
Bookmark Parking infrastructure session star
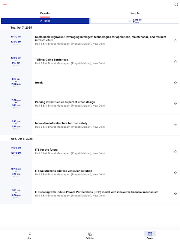pyautogui.click(x=175, y=104)
